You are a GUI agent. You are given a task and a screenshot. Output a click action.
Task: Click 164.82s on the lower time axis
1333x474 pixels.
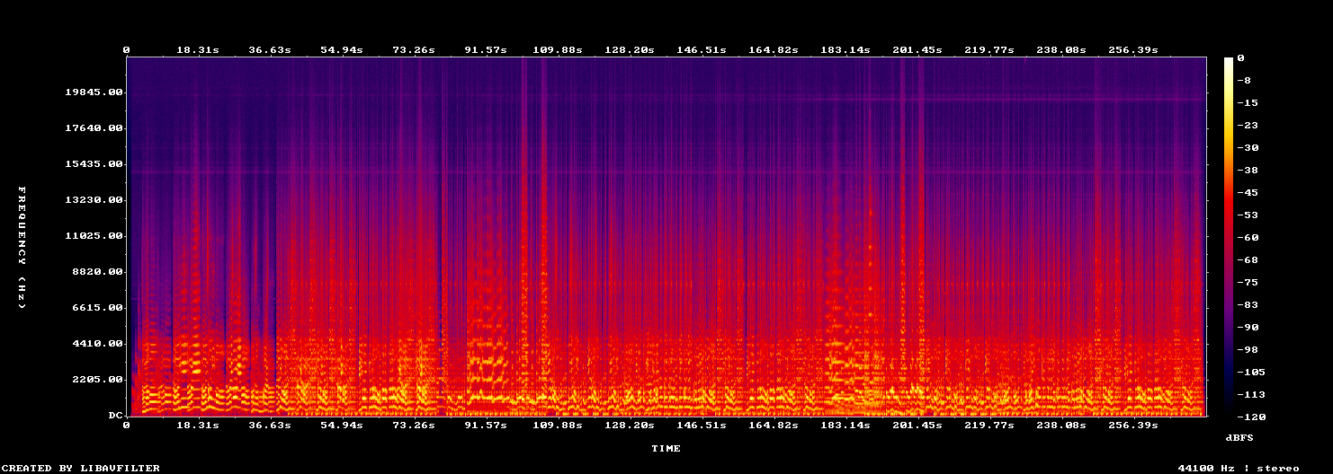[x=774, y=425]
